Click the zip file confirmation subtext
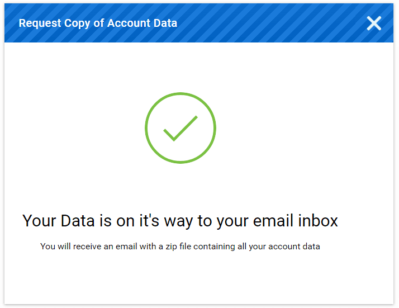This screenshot has height=308, width=399. point(180,247)
